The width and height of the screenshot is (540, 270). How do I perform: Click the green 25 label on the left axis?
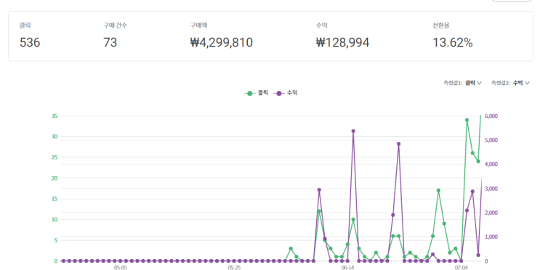click(x=54, y=158)
